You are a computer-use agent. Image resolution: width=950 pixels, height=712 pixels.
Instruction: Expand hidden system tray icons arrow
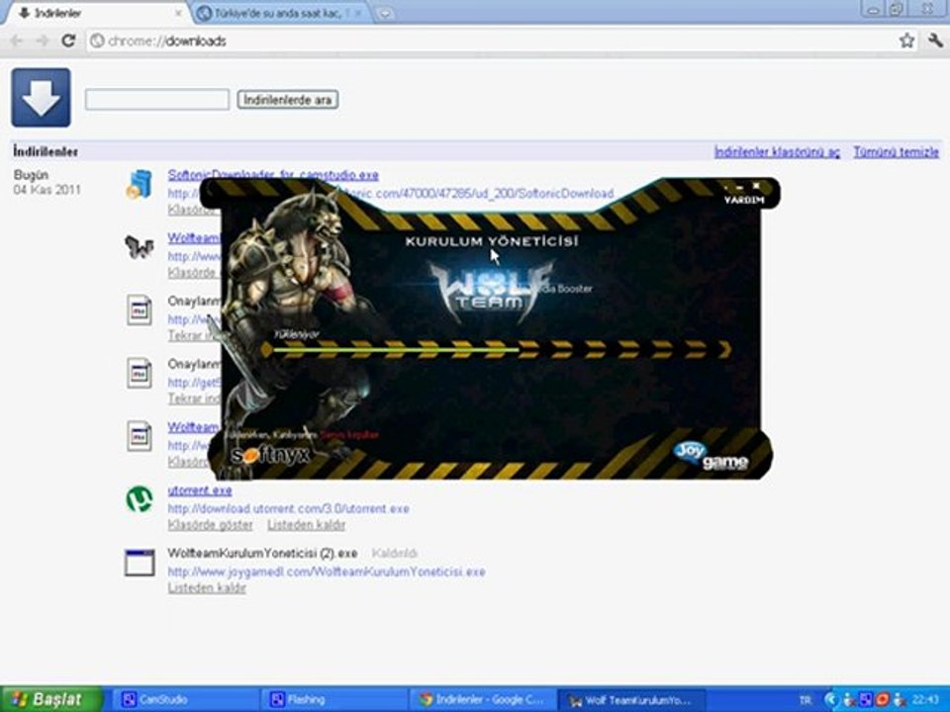(829, 700)
